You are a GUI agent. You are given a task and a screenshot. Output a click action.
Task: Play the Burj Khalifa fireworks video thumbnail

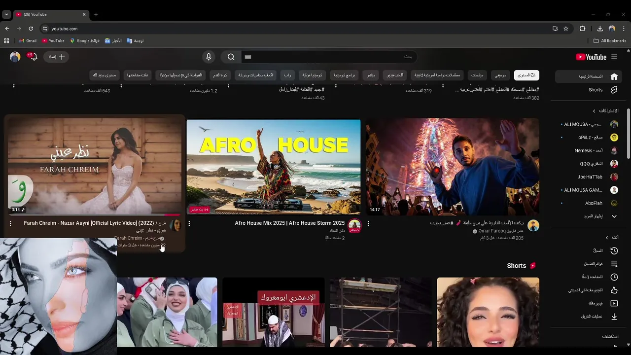(x=452, y=167)
